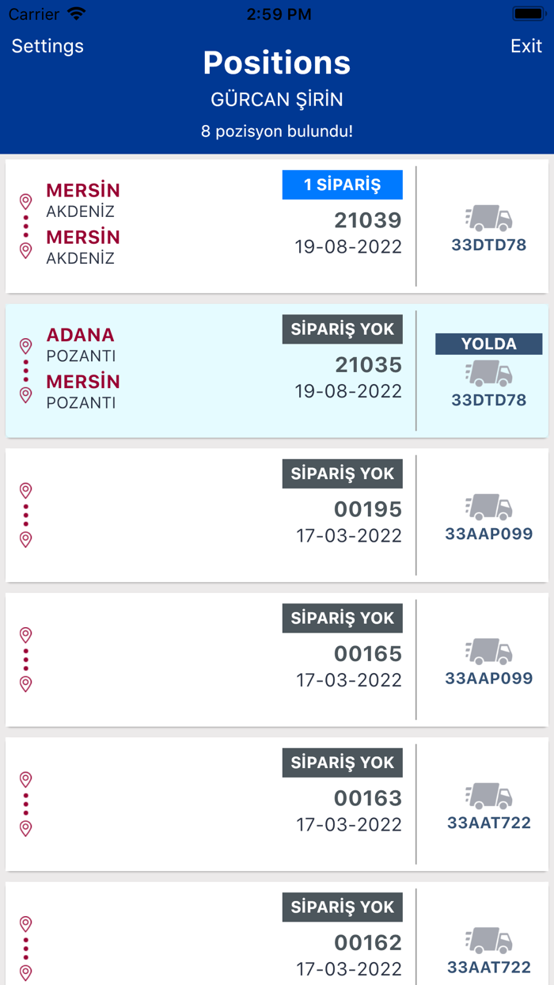Click the SİPARİŞ YOK badge on position 21035
Image resolution: width=554 pixels, height=985 pixels.
[342, 329]
